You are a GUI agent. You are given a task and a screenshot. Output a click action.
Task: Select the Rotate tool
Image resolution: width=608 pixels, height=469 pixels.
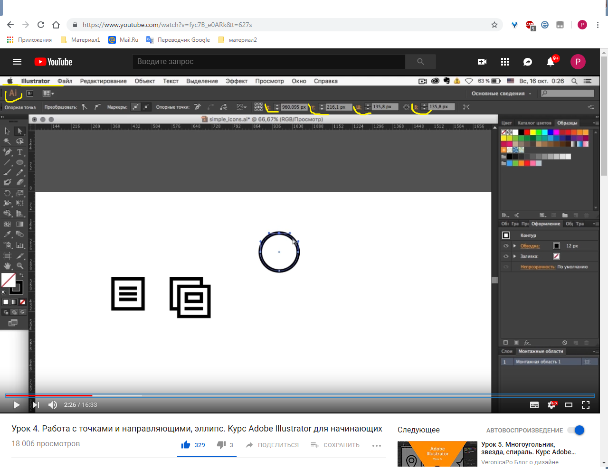point(7,193)
